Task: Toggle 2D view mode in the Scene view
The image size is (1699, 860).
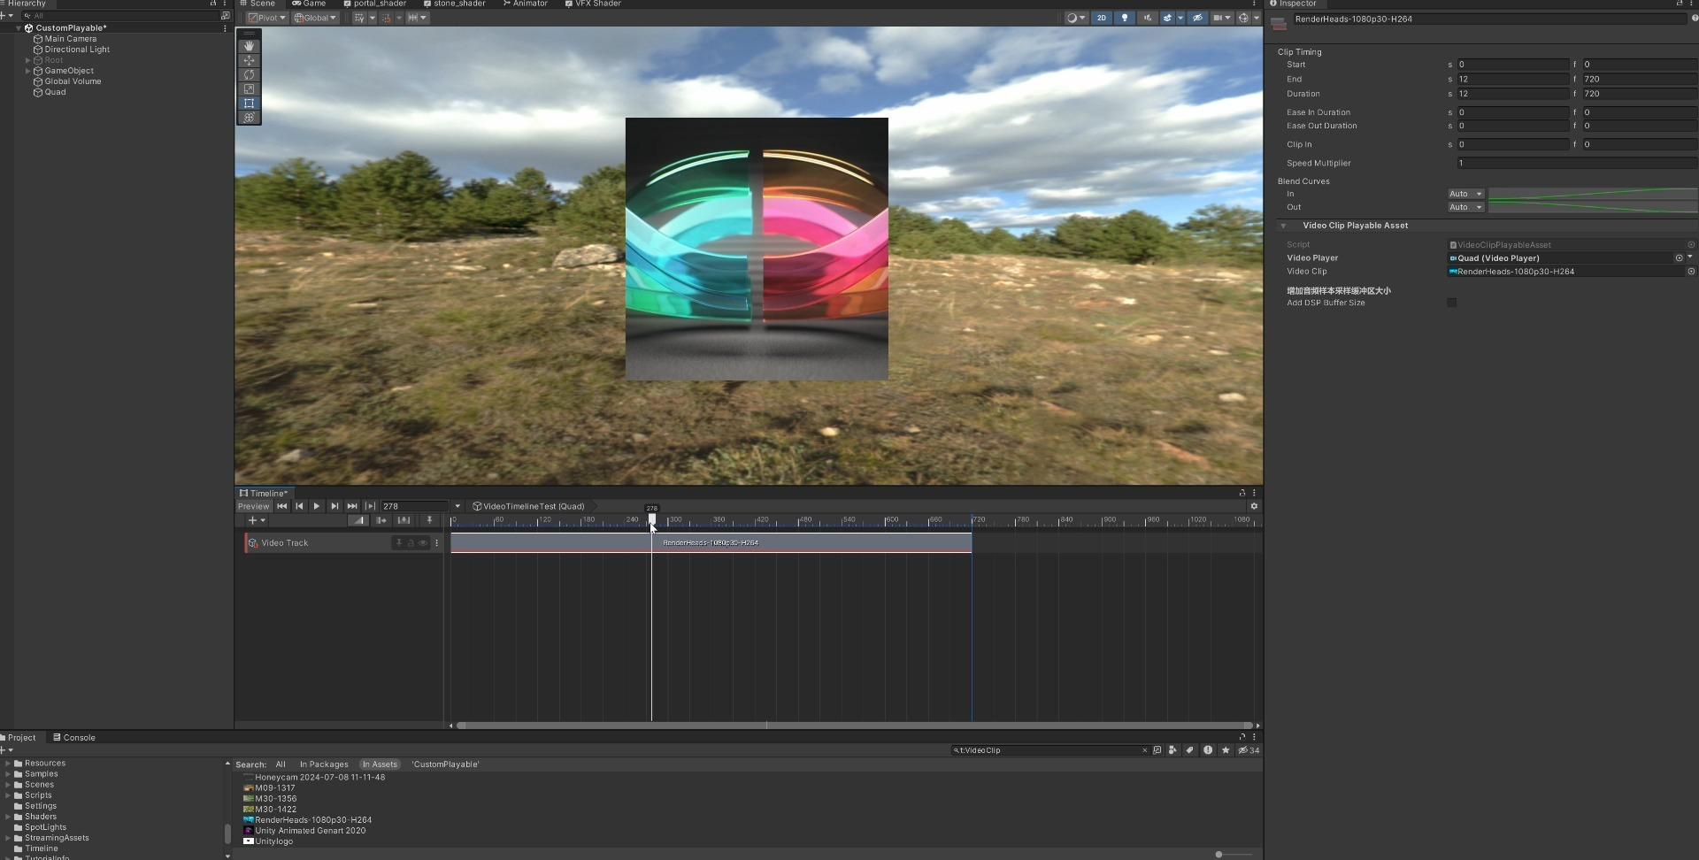Action: click(1103, 18)
